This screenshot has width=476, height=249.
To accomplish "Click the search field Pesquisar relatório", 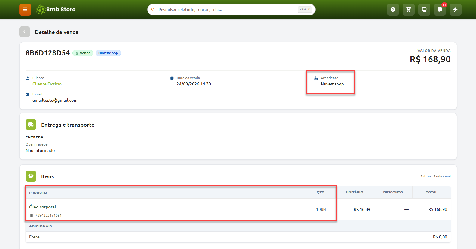I will pyautogui.click(x=231, y=10).
